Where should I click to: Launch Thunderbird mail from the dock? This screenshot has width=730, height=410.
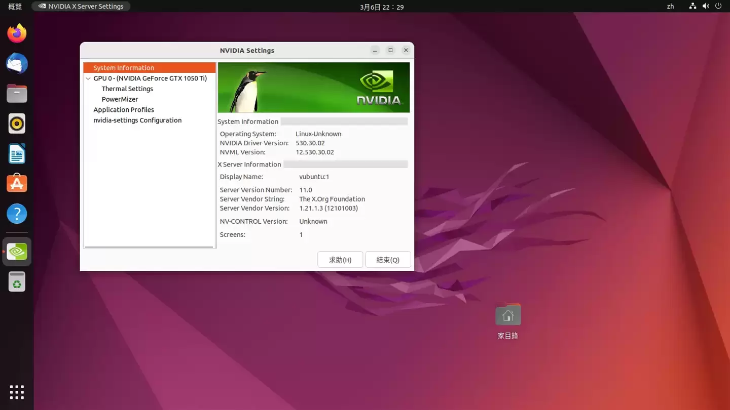click(x=17, y=63)
